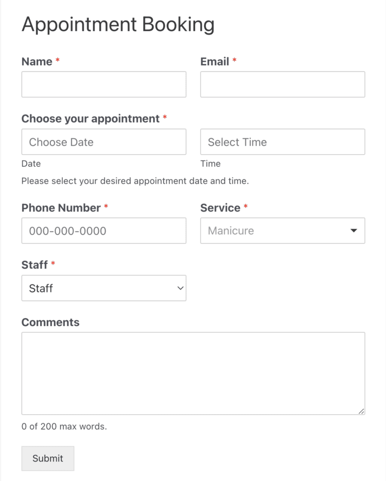The height and width of the screenshot is (481, 386).
Task: Click the Appointment Booking heading
Action: [x=118, y=24]
